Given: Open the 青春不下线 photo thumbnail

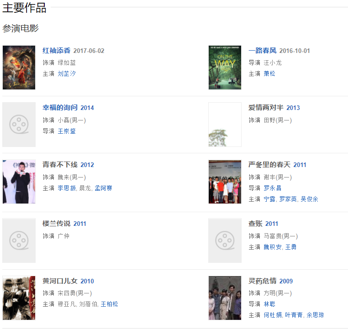Looking at the screenshot, I should coord(19,182).
